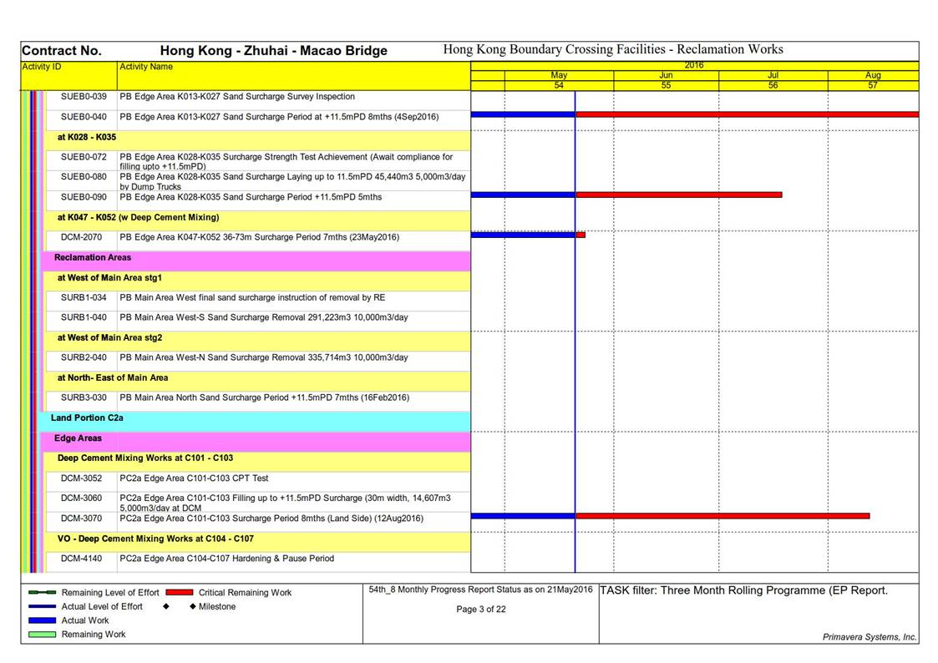The height and width of the screenshot is (663, 938).
Task: Click the red critical bar for SUEB0-090
Action: point(679,195)
